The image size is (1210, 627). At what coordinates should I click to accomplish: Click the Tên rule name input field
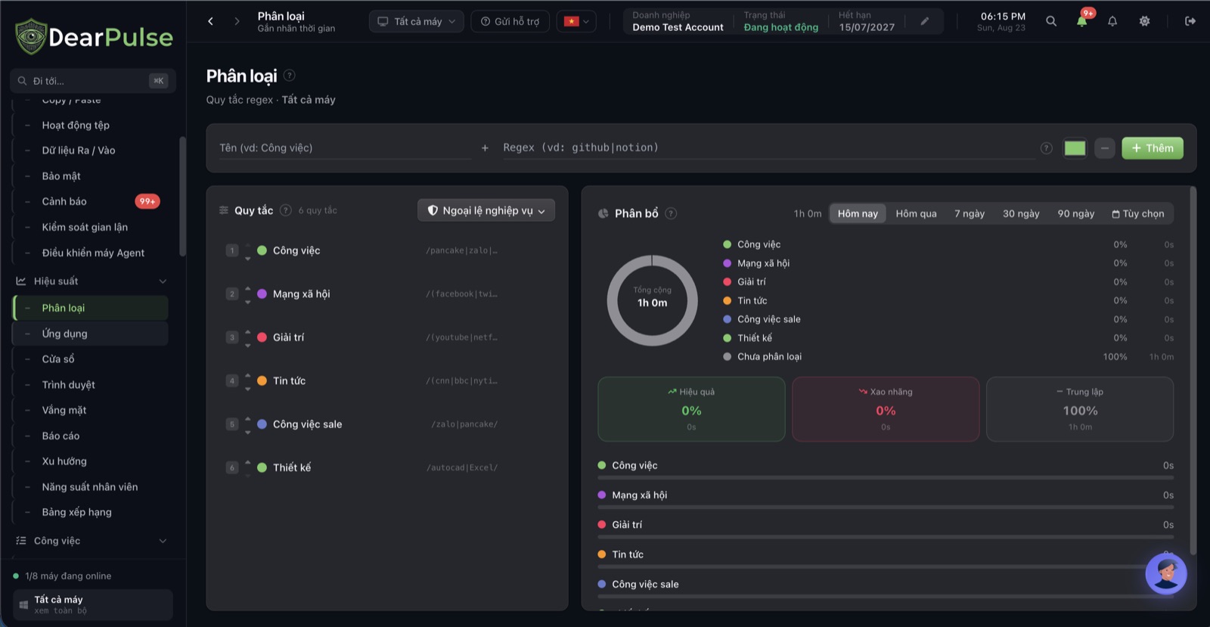click(x=345, y=148)
